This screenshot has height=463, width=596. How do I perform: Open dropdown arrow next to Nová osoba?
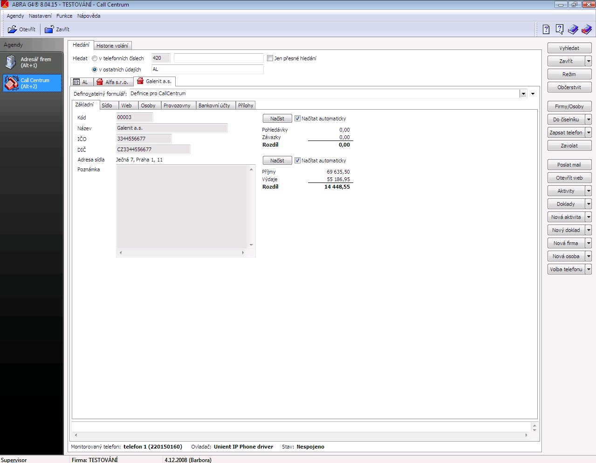click(x=589, y=256)
